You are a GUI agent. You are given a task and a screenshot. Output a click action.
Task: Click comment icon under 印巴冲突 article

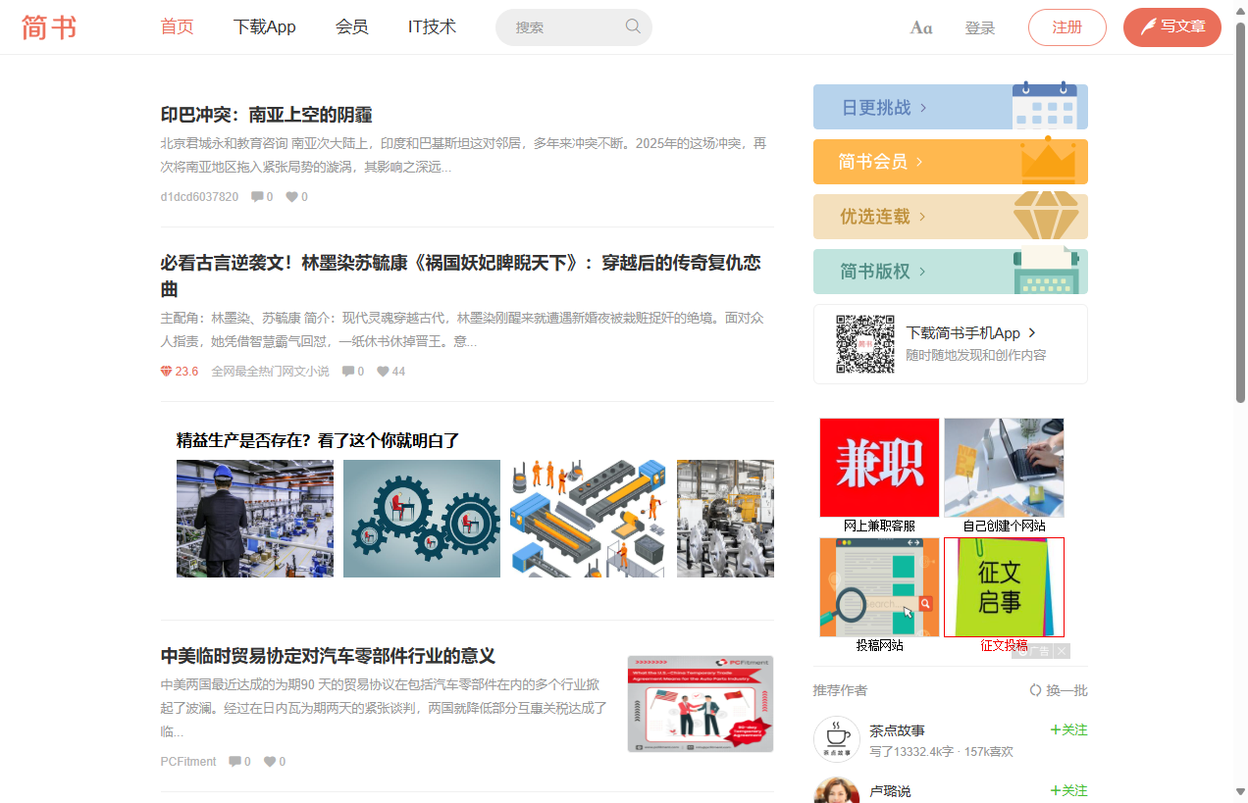257,197
